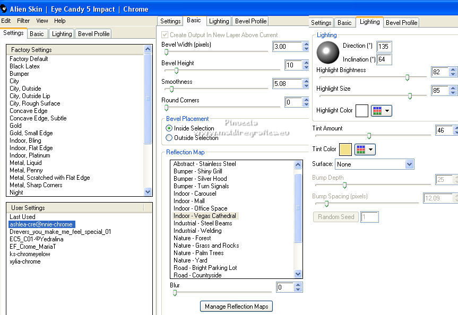Click the Alien Skin logo icon in title bar
This screenshot has width=458, height=315.
(3, 9)
